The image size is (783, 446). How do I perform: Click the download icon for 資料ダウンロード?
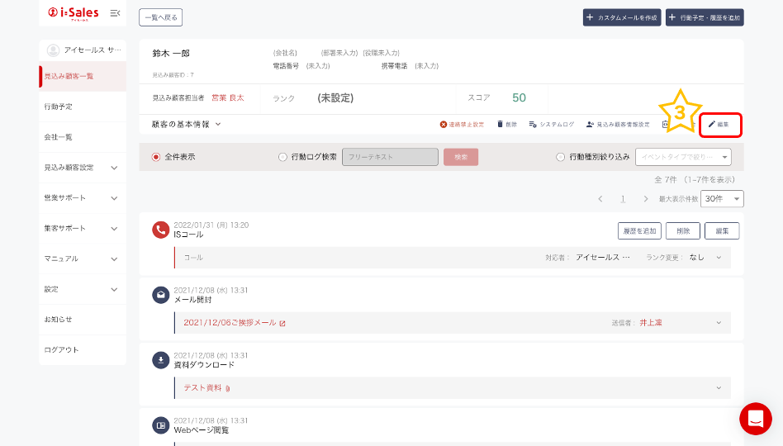[161, 360]
